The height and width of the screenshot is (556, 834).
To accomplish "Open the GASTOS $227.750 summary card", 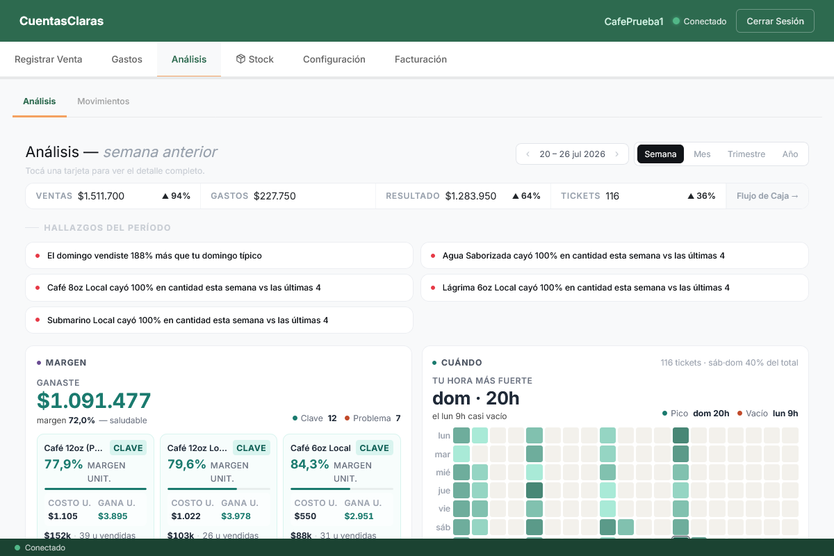I will coord(288,196).
